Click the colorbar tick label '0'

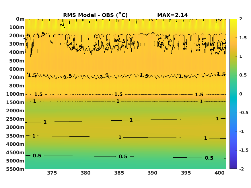[x=241, y=94]
